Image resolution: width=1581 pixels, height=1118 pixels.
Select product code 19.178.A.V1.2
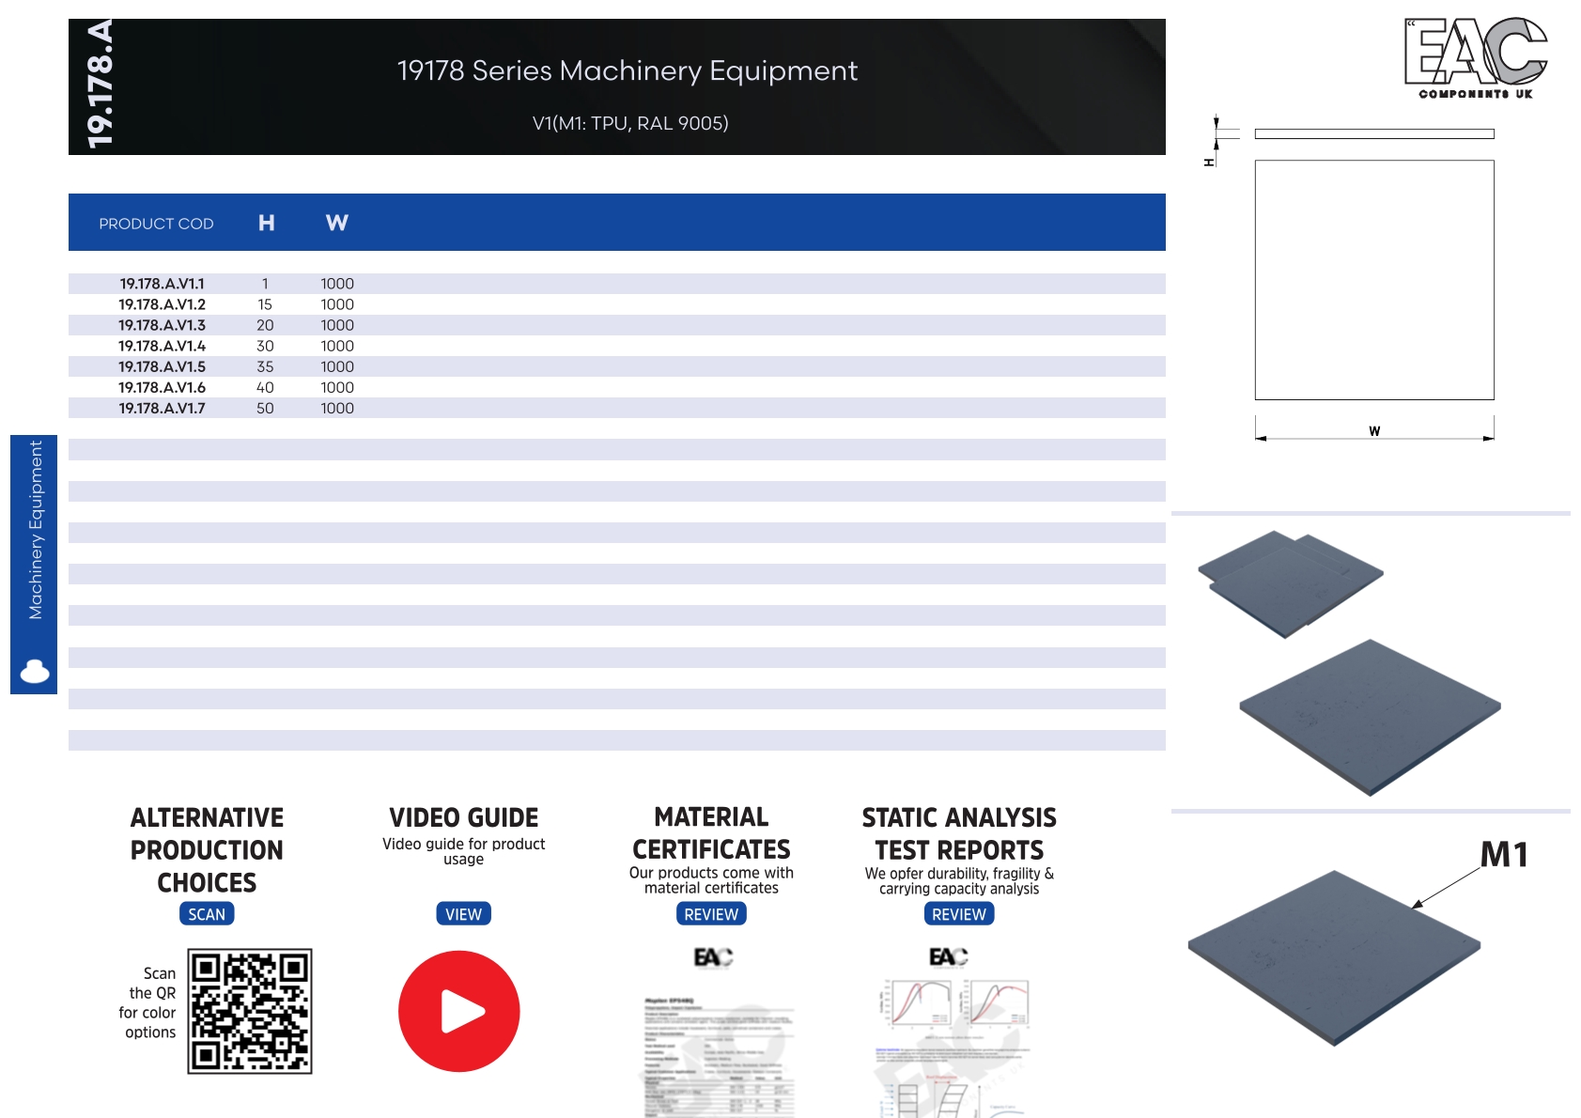tap(162, 304)
